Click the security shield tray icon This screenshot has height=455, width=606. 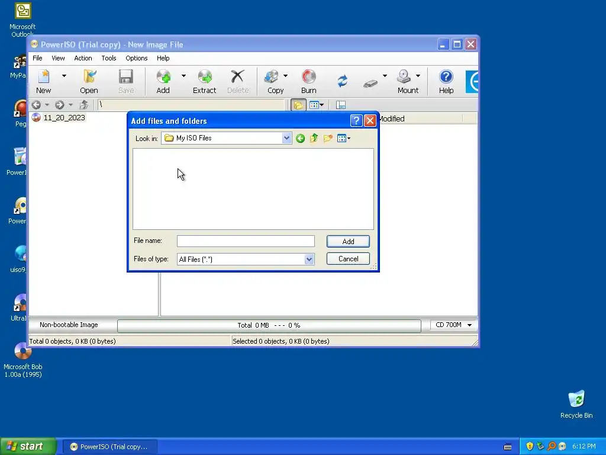pyautogui.click(x=530, y=447)
